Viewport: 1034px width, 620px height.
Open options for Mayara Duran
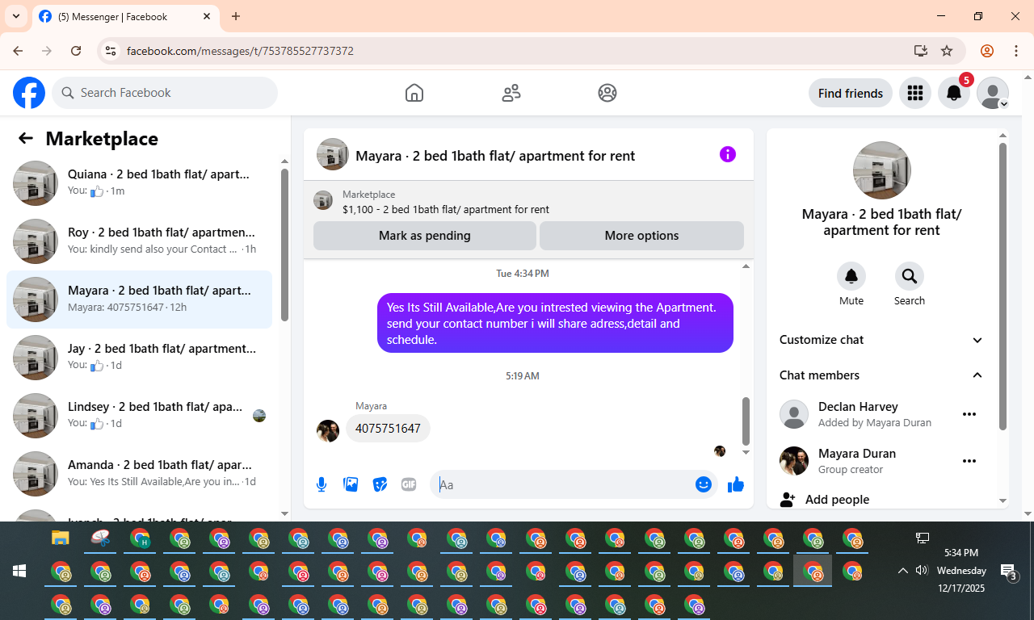[x=969, y=461]
